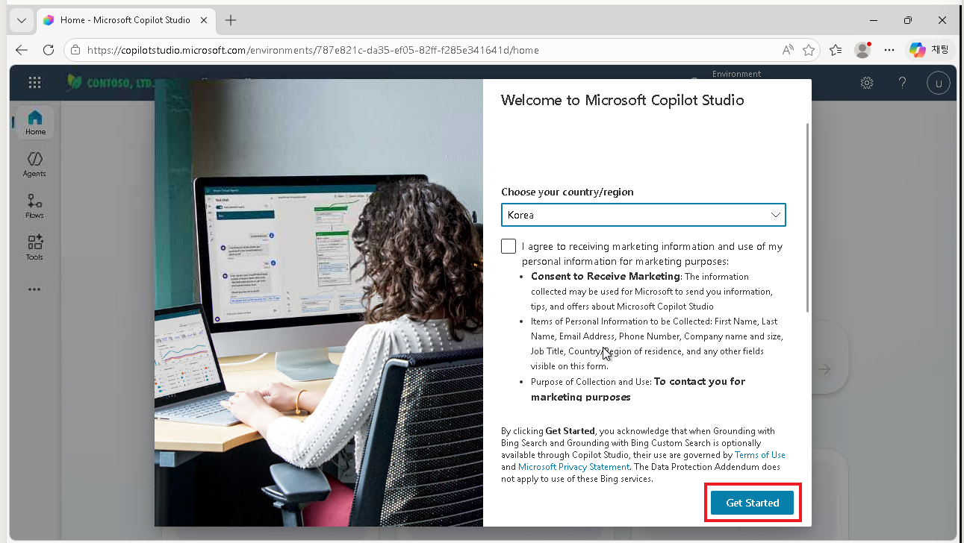The height and width of the screenshot is (543, 964).
Task: Click the dialog's vertical scrollbar
Action: (808, 218)
